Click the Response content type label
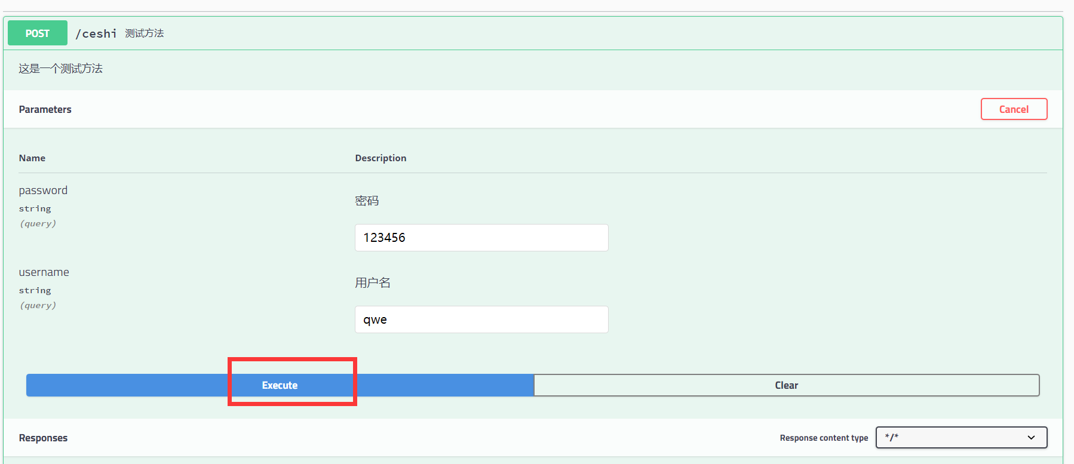Viewport: 1074px width, 464px height. [x=824, y=438]
